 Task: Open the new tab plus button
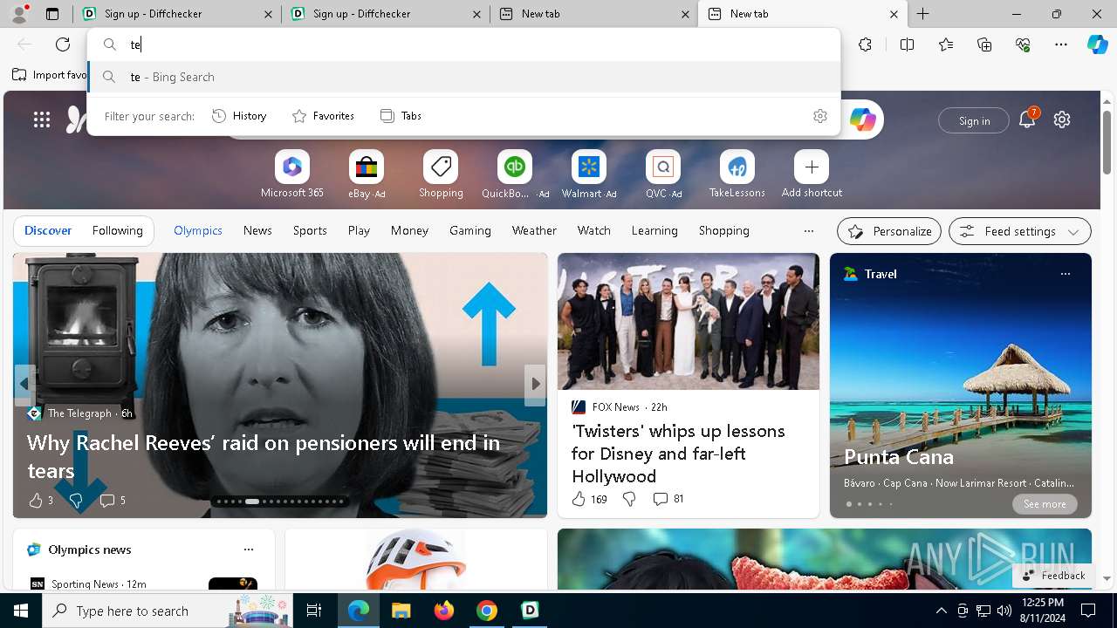(x=922, y=14)
